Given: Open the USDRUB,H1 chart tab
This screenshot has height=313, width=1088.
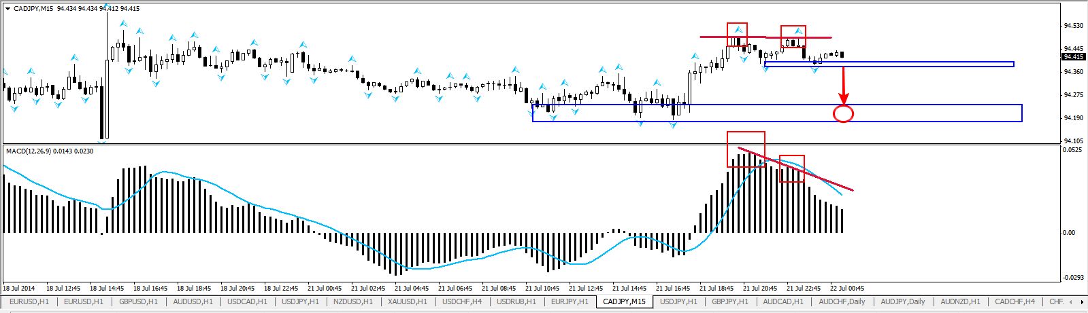Looking at the screenshot, I should (x=516, y=301).
